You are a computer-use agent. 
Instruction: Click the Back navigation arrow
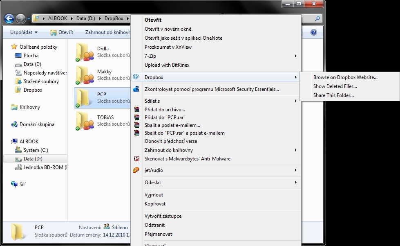tap(9, 18)
